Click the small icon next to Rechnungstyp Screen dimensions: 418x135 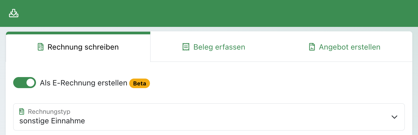click(22, 112)
